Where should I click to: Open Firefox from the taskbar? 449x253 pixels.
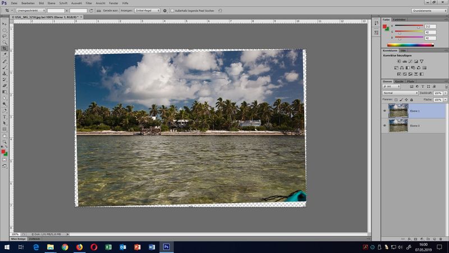coord(79,247)
